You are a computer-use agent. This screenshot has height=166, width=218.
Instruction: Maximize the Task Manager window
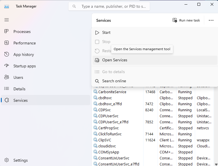coord(199,4)
